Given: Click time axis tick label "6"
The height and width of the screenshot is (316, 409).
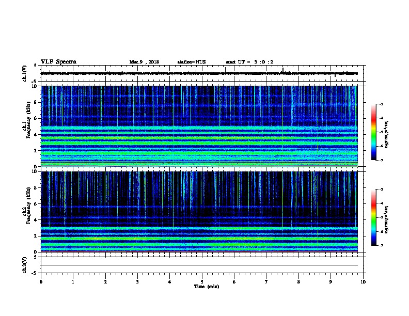Looking at the screenshot, I should point(234,282).
